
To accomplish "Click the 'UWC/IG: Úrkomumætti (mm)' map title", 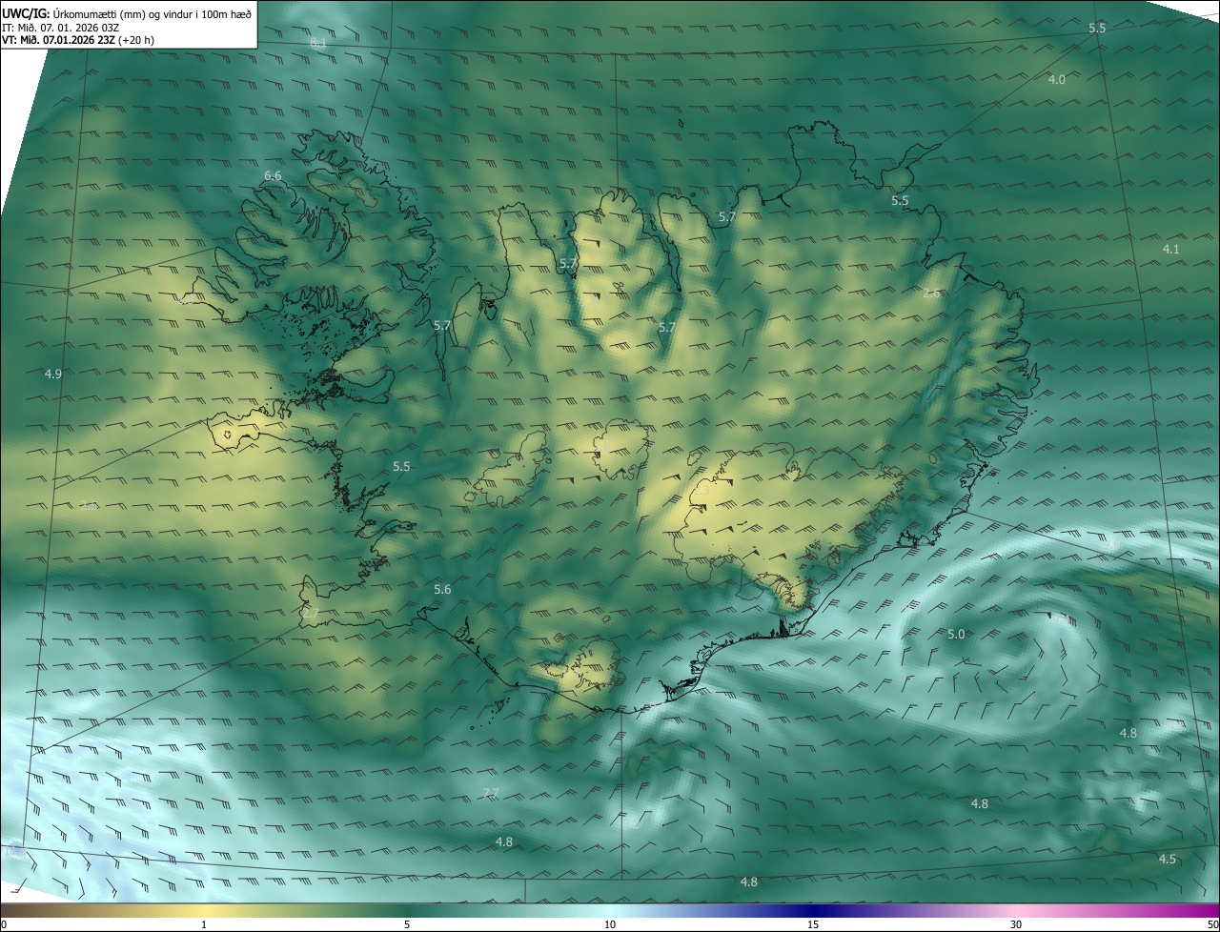I will click(126, 12).
